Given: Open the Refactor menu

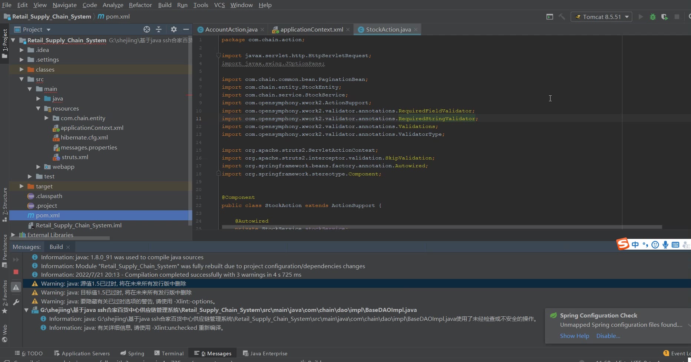Looking at the screenshot, I should tap(140, 5).
